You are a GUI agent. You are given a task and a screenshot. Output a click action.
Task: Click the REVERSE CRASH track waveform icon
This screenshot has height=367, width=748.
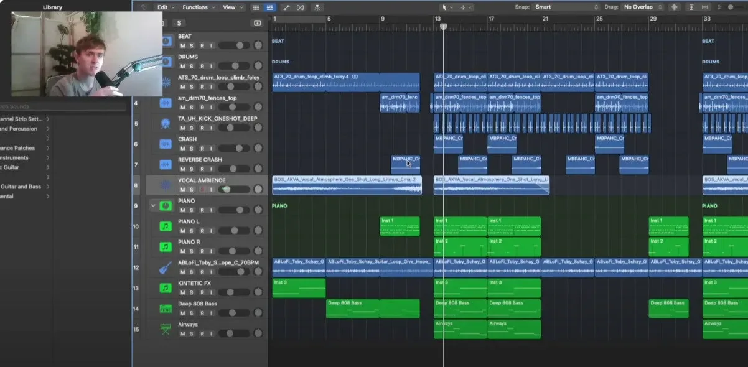click(166, 164)
